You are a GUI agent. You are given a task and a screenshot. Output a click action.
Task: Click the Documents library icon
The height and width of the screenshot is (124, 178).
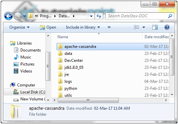coord(16,50)
